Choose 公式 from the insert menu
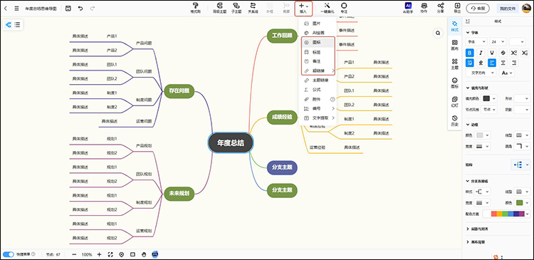 pyautogui.click(x=316, y=90)
